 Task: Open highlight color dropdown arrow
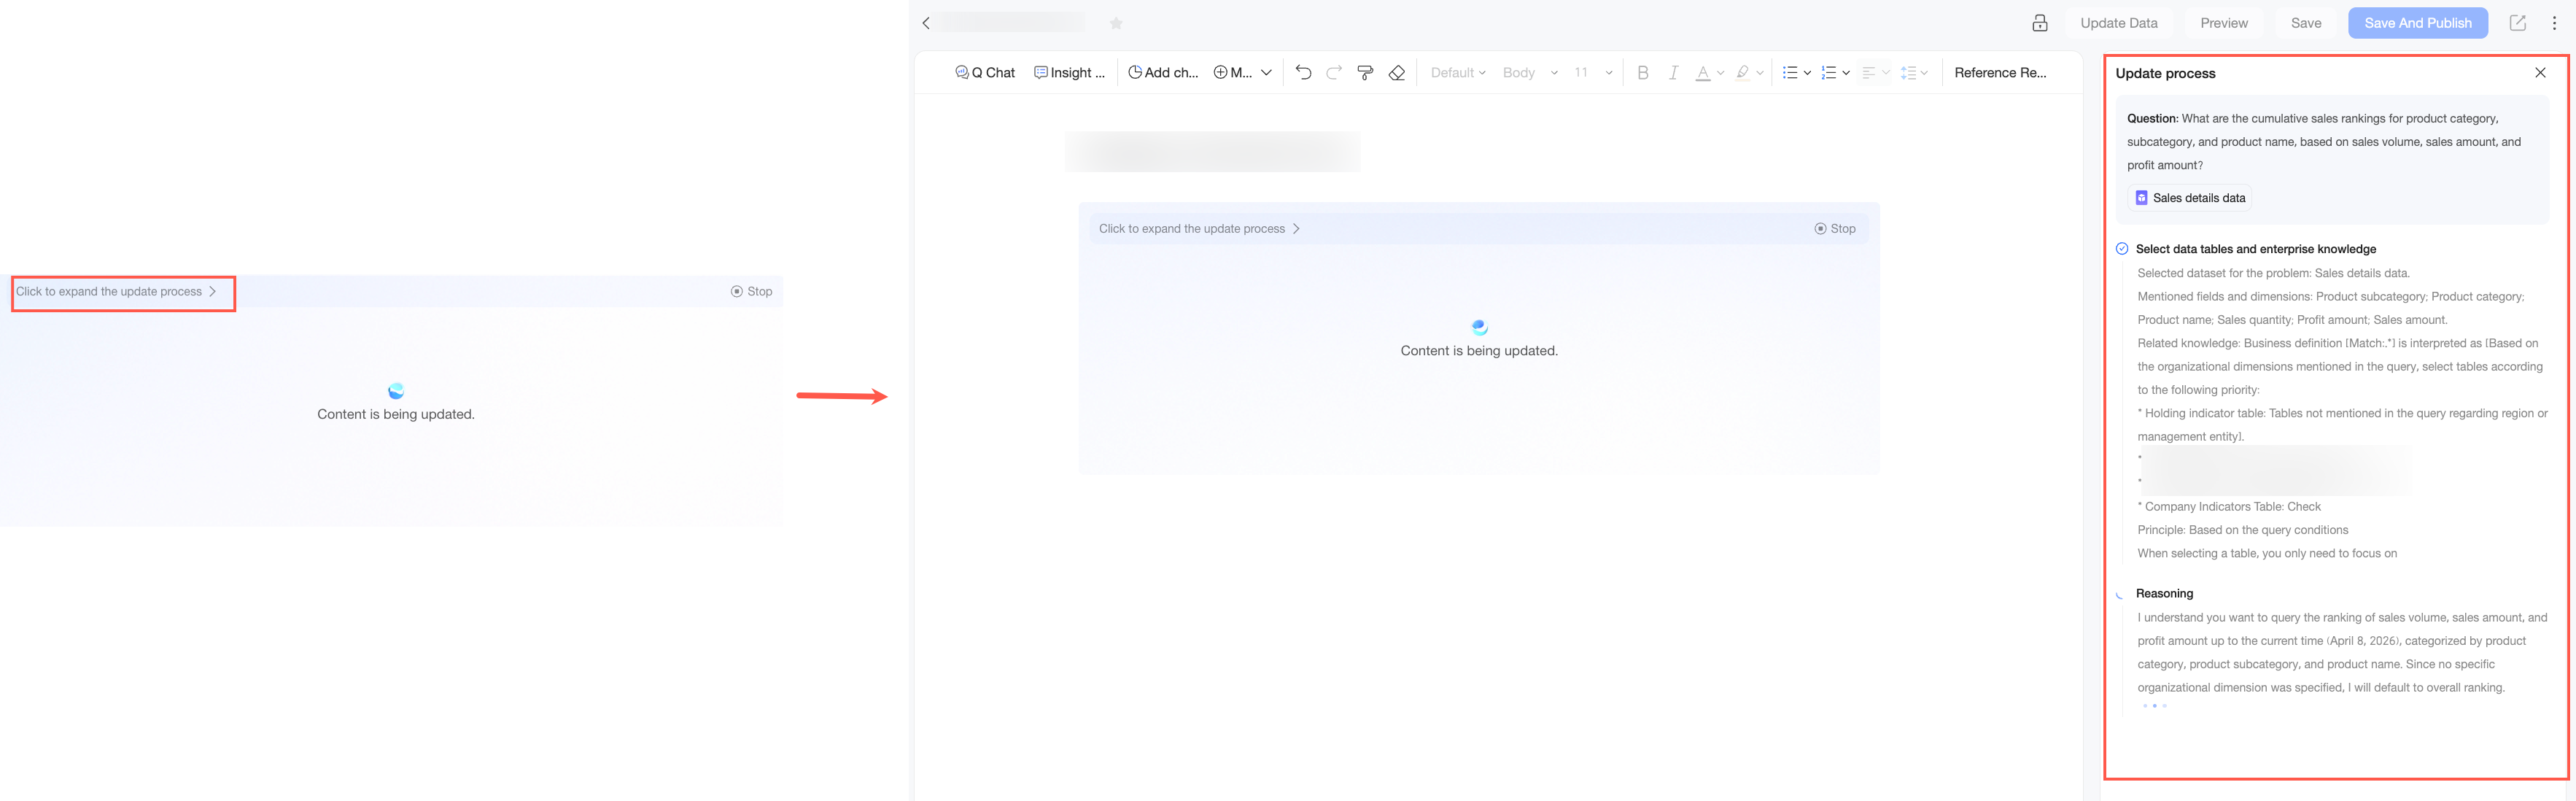tap(1760, 72)
